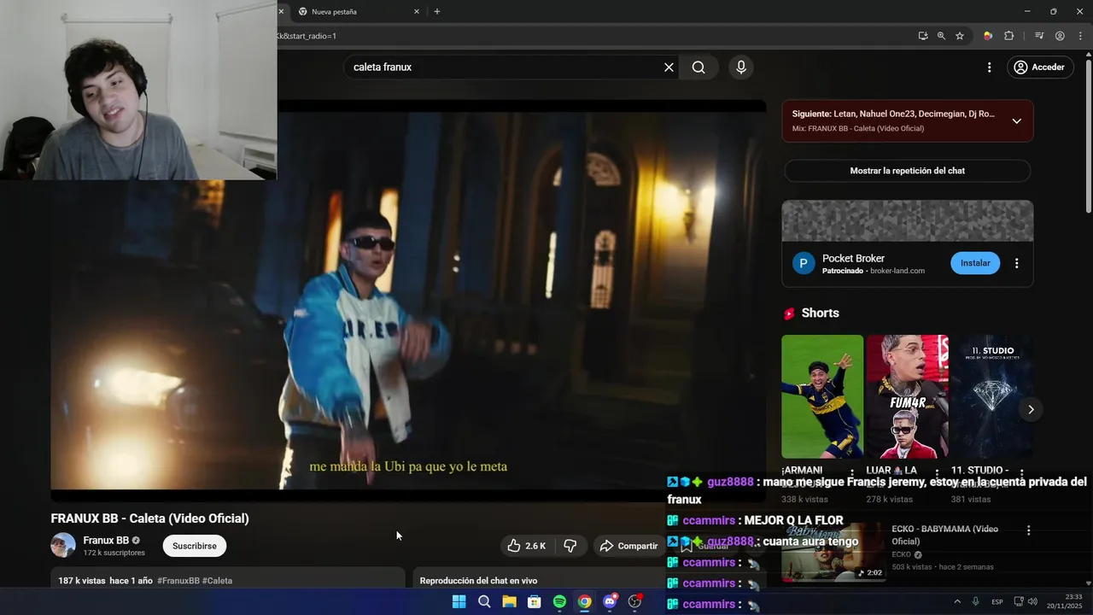The height and width of the screenshot is (615, 1093).
Task: Open the ARMANI short thumbnail
Action: (x=822, y=396)
